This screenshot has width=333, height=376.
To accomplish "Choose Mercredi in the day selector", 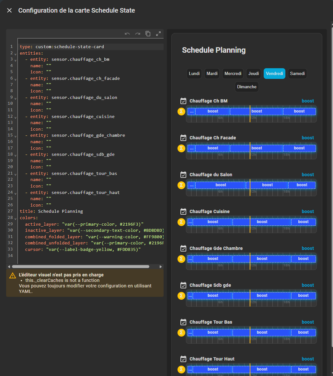I will pyautogui.click(x=233, y=74).
